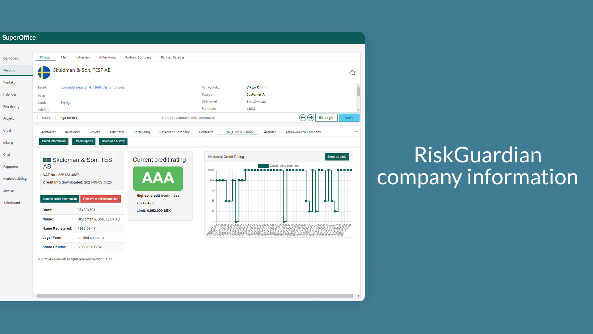
Task: Click Uppgift menu button
Action: click(326, 118)
